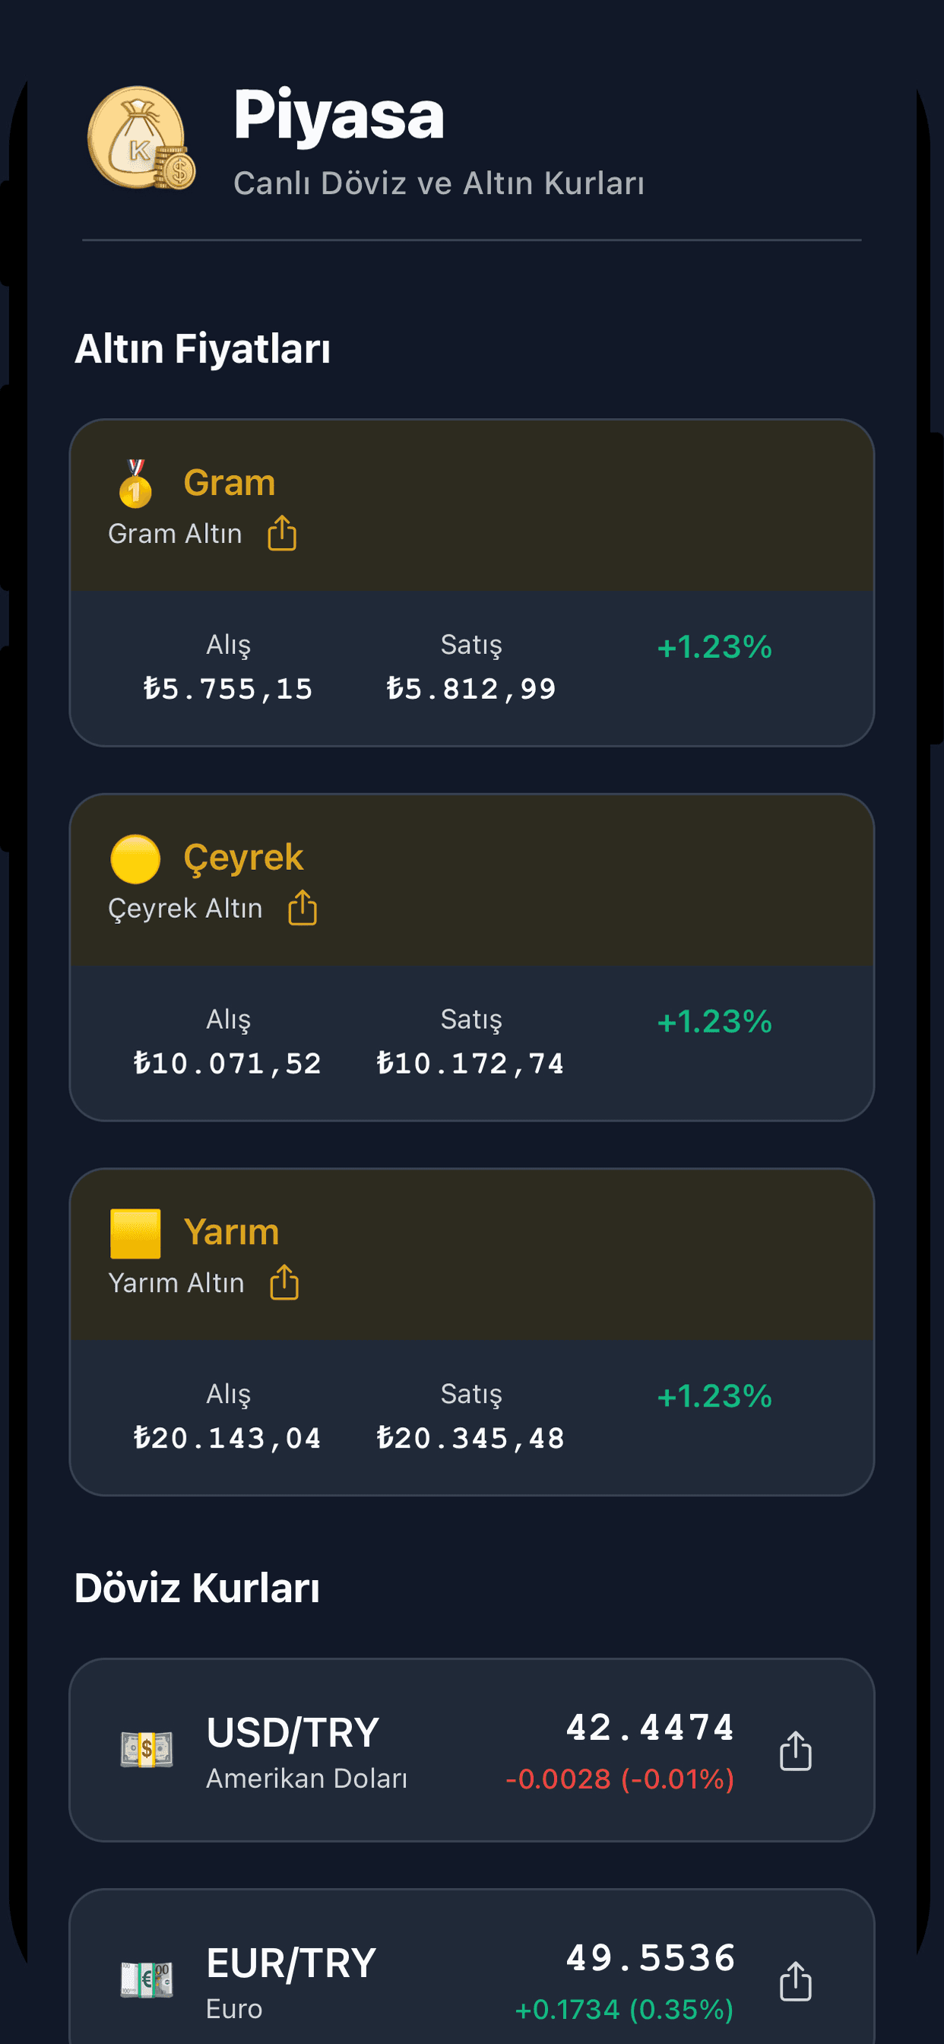Tap the Döviz Kurları section heading

click(197, 1589)
